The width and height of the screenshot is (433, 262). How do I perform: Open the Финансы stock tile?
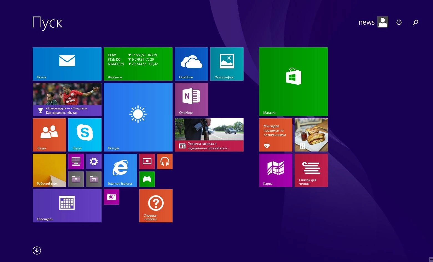tap(138, 64)
